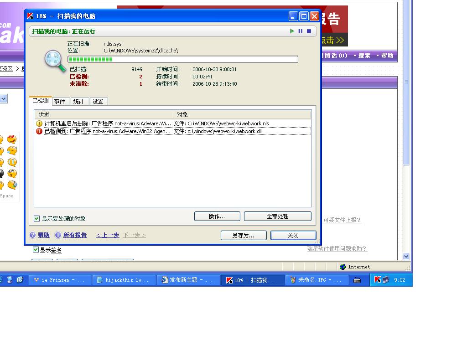This screenshot has width=467, height=350.
Task: Click the 帮助 link in forum navigation
Action: click(x=387, y=55)
